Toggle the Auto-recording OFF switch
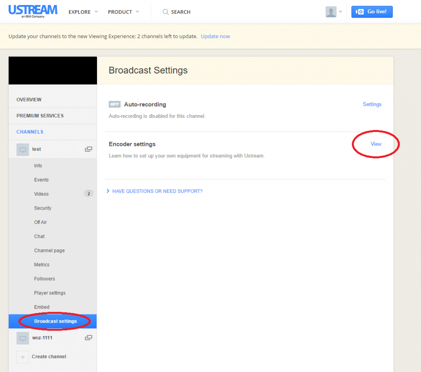 114,104
